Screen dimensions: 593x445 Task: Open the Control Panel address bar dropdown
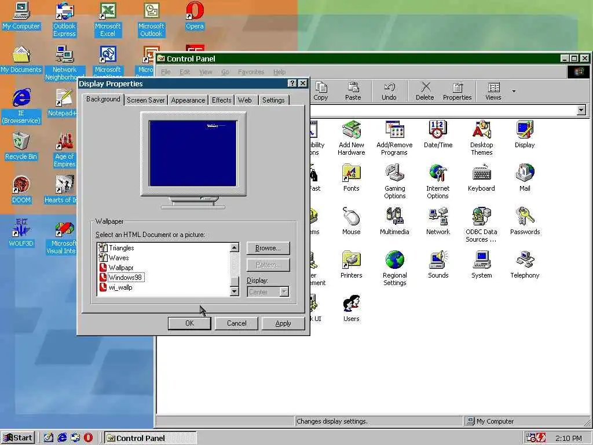[581, 110]
